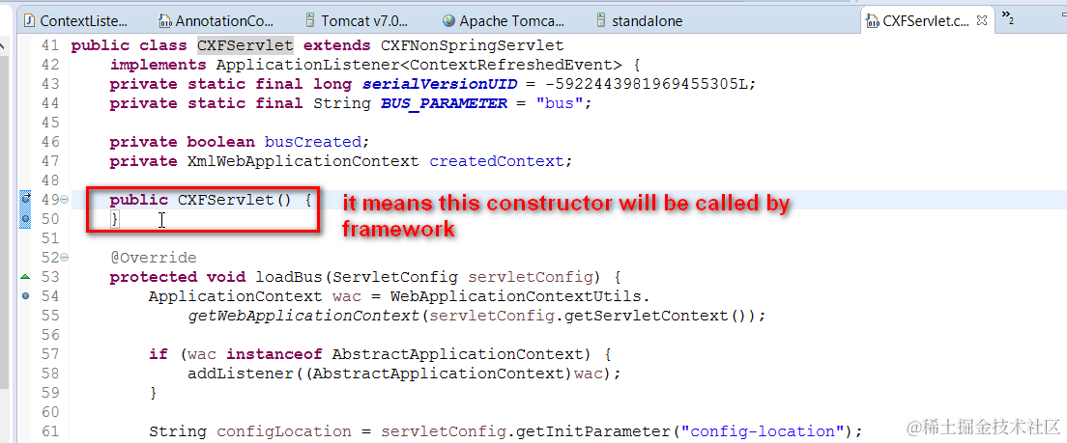The height and width of the screenshot is (443, 1067).
Task: Switch to the standalone editor tab
Action: [640, 20]
